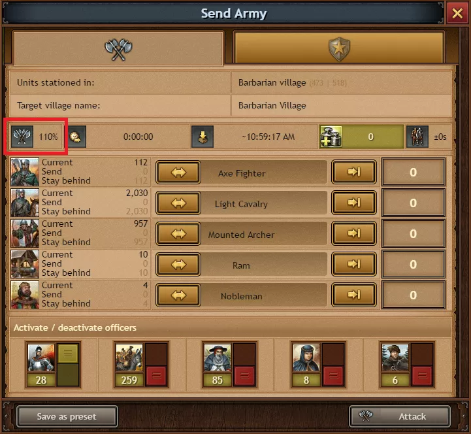
Task: Click the swap arrows button for Mounted Archer
Action: tap(178, 233)
